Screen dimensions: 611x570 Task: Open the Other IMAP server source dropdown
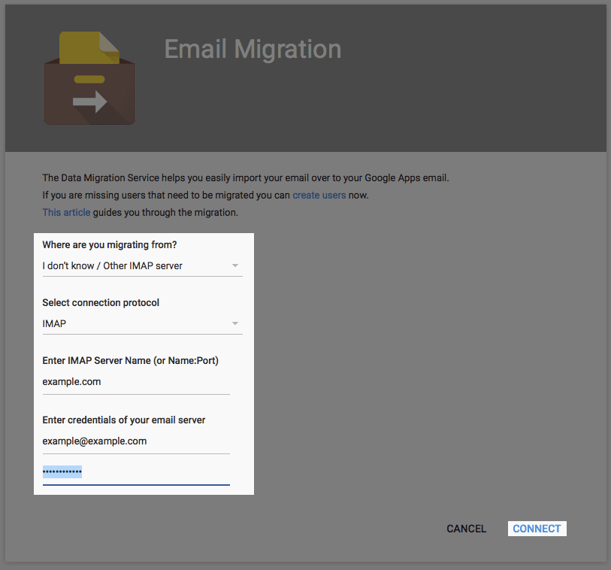135,265
